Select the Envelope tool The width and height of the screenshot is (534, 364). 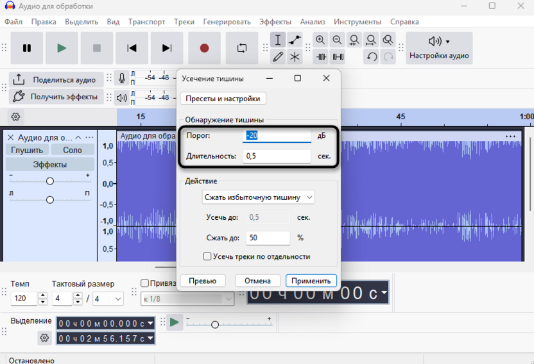[x=295, y=40]
